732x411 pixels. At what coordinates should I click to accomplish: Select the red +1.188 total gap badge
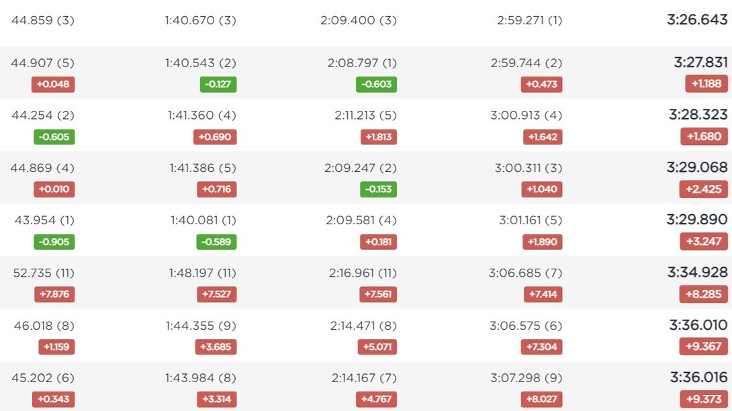pyautogui.click(x=706, y=84)
